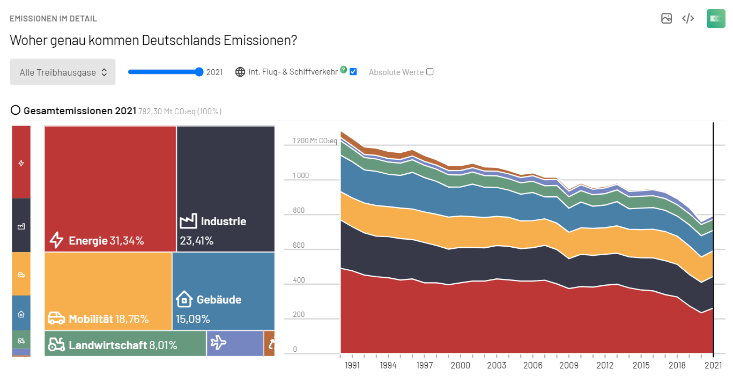The width and height of the screenshot is (733, 377).
Task: Click the lightning bolt icon in sidebar strip
Action: click(21, 163)
